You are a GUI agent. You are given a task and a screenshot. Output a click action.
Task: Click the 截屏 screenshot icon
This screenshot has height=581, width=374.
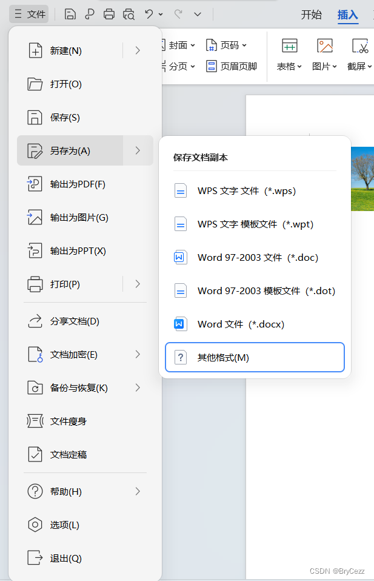click(360, 46)
